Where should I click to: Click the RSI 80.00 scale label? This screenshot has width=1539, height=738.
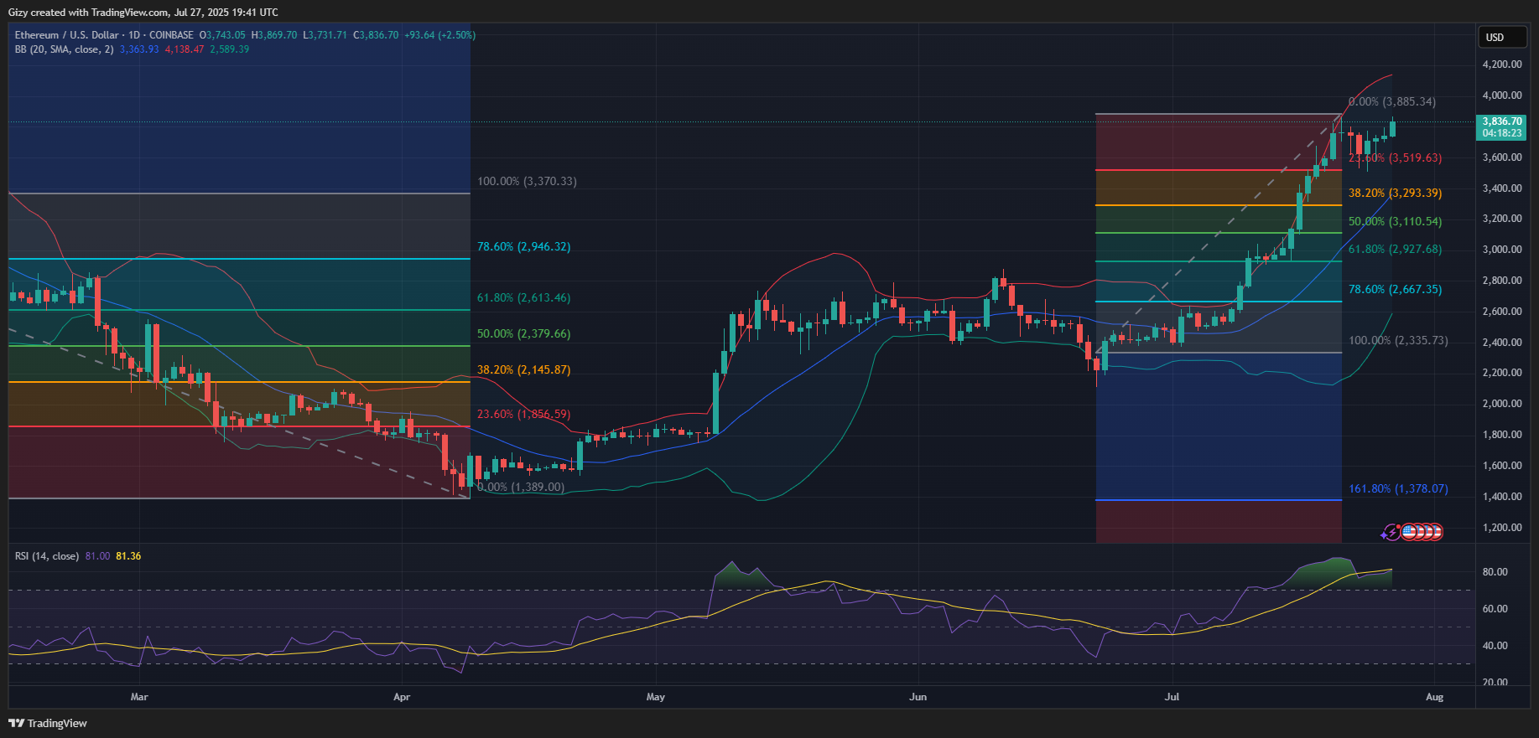point(1495,572)
